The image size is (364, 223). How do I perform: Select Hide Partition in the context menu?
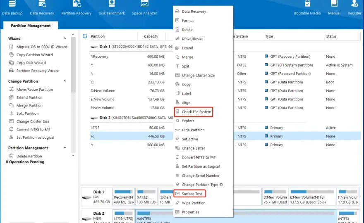203,130
